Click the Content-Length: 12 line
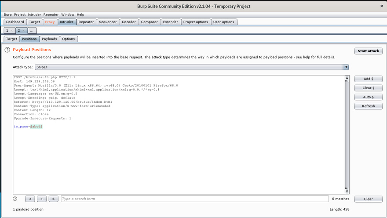This screenshot has width=387, height=218. click(x=32, y=110)
